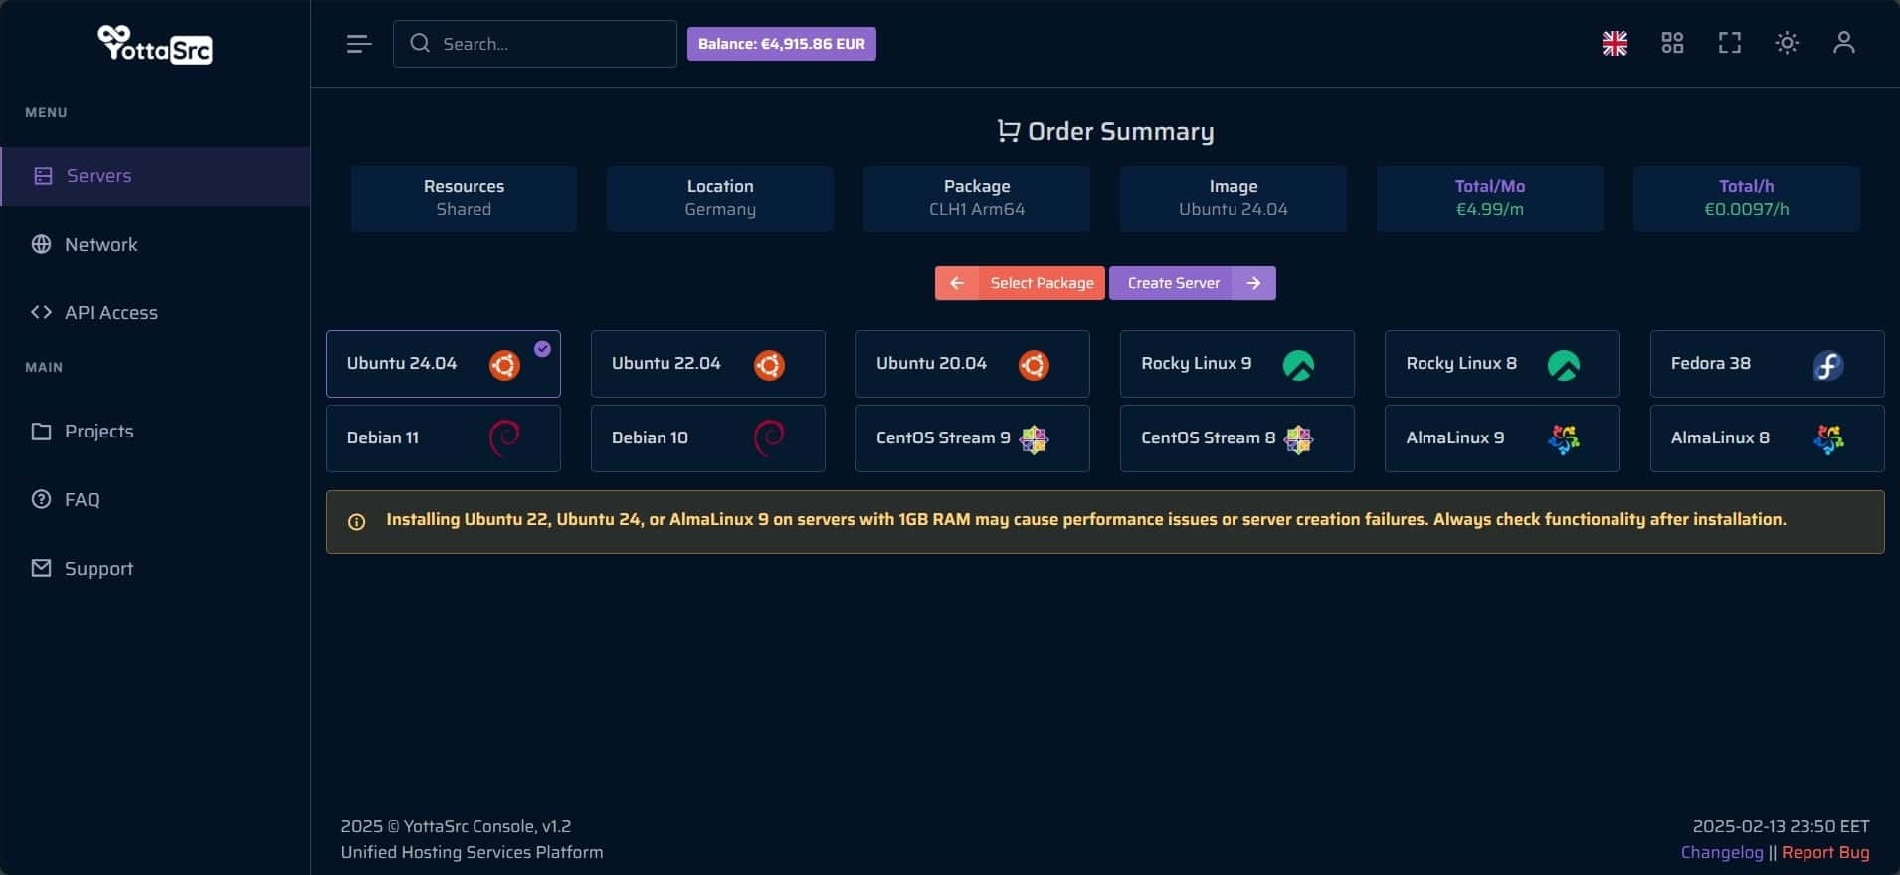Click the Ubuntu 24.04 selected checkmark
Screen dimensions: 1900x875
click(x=542, y=348)
